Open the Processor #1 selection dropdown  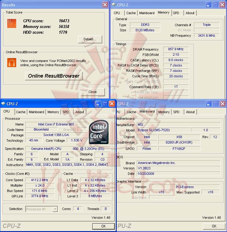(55, 209)
